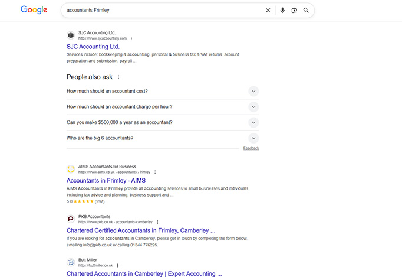Image resolution: width=402 pixels, height=277 pixels.
Task: Open Chartered Accountants in Camberley link
Action: click(x=144, y=273)
